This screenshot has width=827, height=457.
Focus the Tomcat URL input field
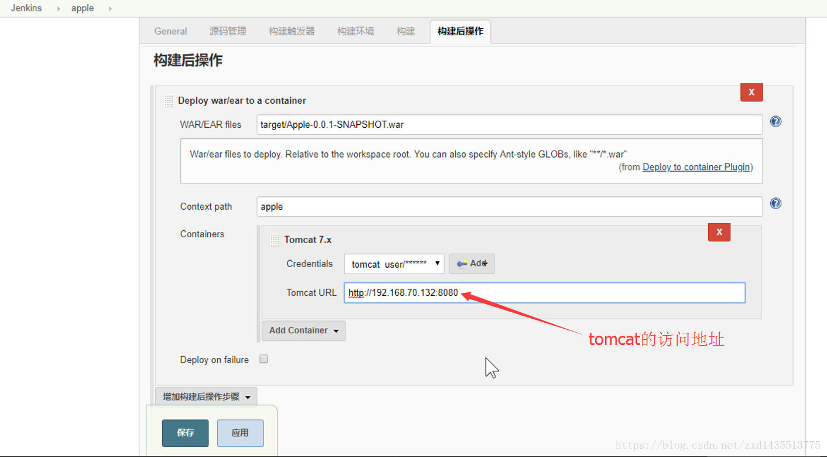(x=545, y=293)
